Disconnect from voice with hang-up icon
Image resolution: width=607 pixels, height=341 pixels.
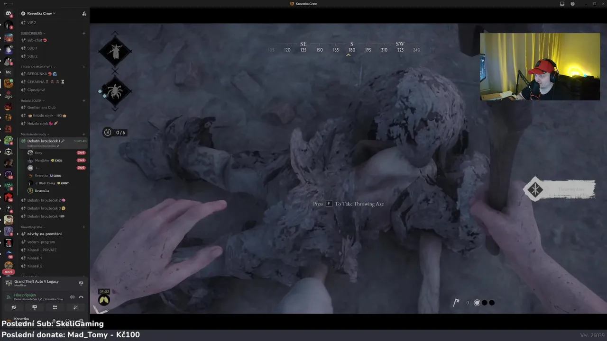pyautogui.click(x=81, y=297)
